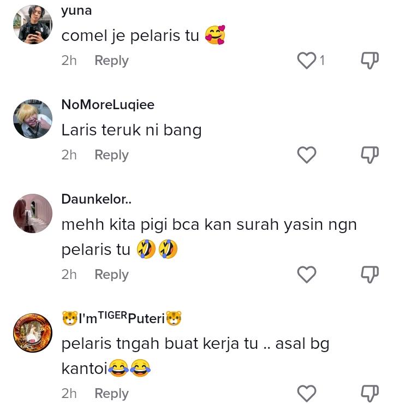Open I'mTIGERPuteri's fiery ring avatar
393x404 pixels.
point(33,333)
